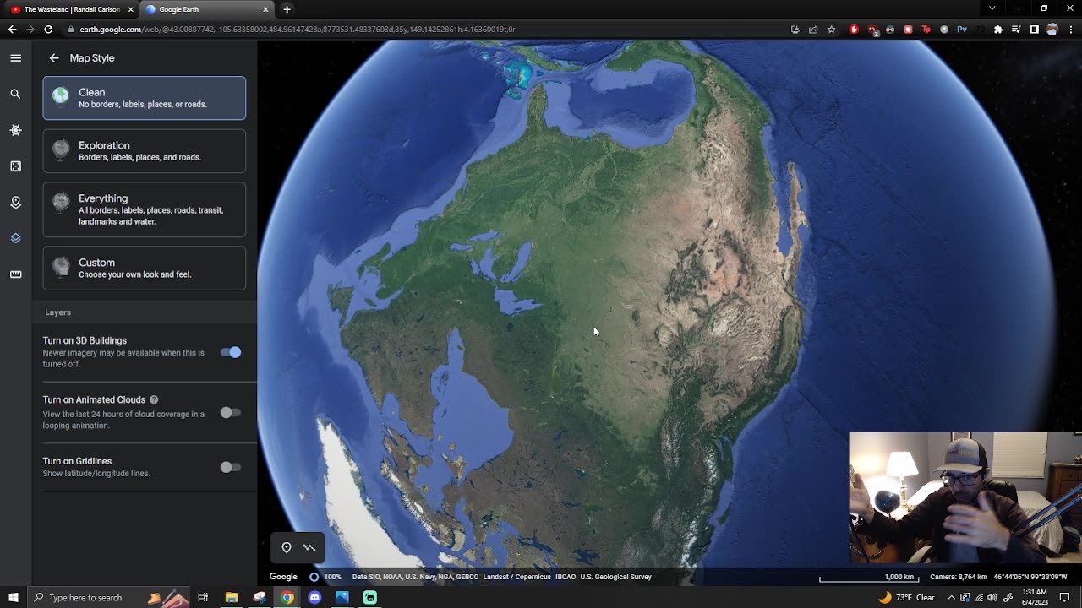Toggle Chrome side panel icon
The height and width of the screenshot is (608, 1082).
pos(1034,30)
